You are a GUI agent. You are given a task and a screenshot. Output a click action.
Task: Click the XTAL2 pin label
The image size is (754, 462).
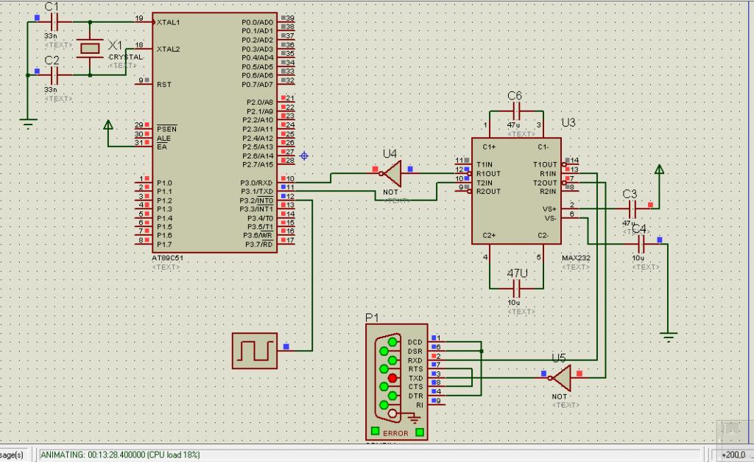(x=169, y=49)
